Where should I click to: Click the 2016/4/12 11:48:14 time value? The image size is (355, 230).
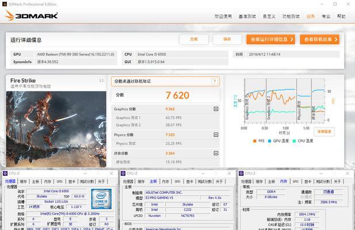[x=265, y=54]
